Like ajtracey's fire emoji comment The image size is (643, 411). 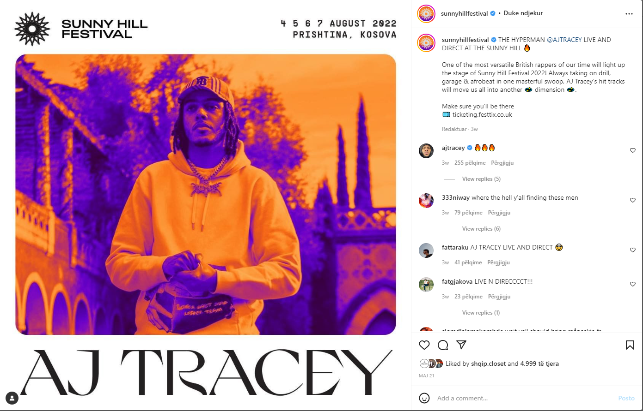633,150
